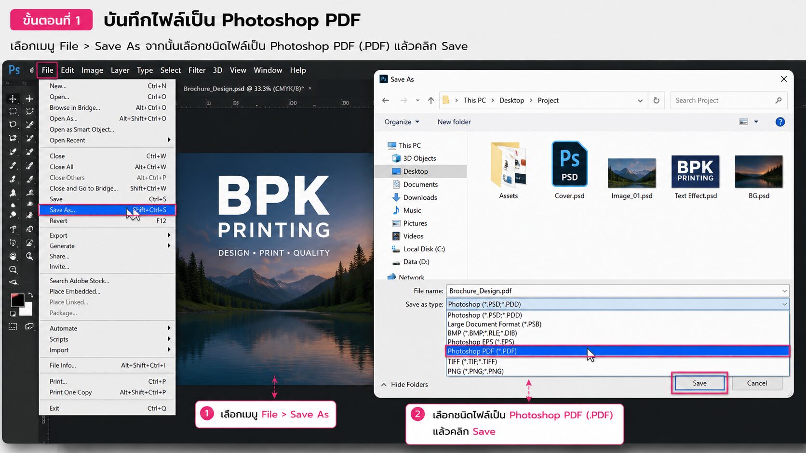
Task: Collapse folders with Hide Folders
Action: click(x=404, y=385)
